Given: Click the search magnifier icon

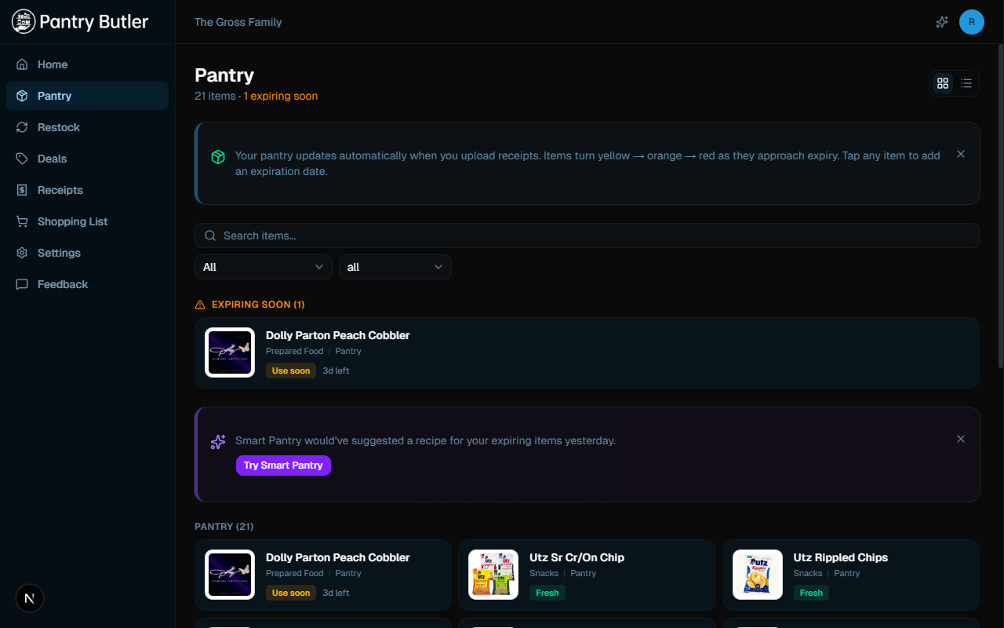Looking at the screenshot, I should coord(209,235).
